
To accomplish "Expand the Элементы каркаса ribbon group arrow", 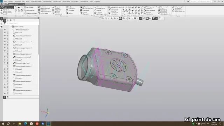I will tap(105, 16).
